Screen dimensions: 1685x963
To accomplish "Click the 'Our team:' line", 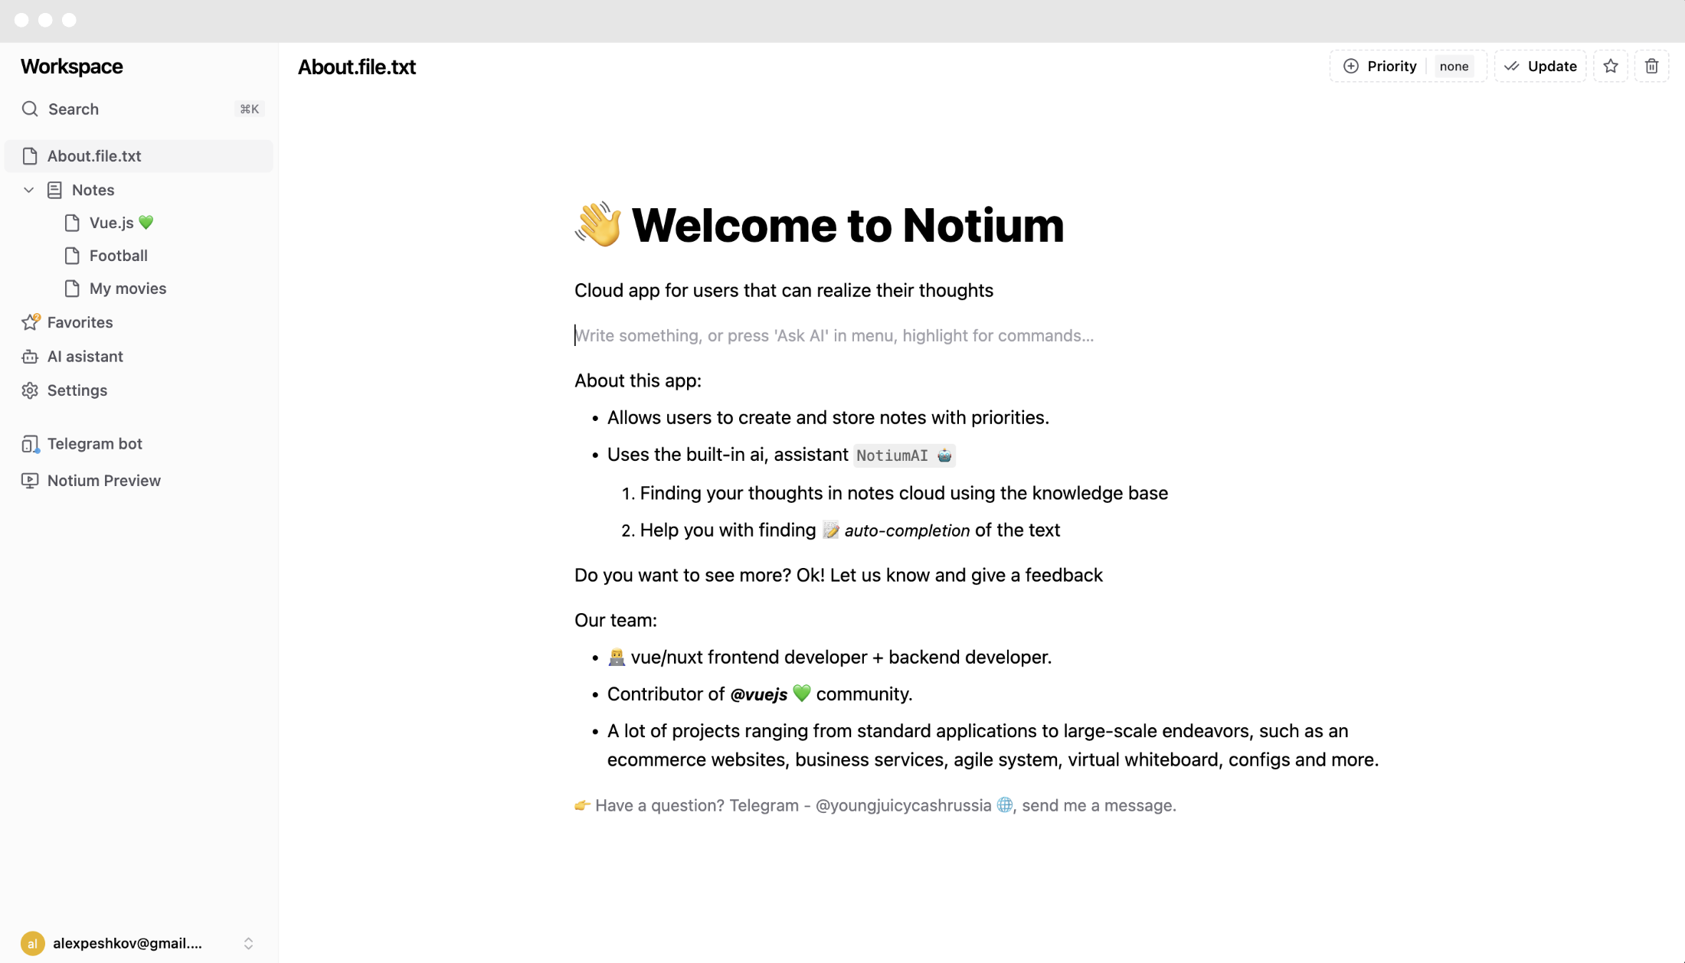I will click(616, 621).
